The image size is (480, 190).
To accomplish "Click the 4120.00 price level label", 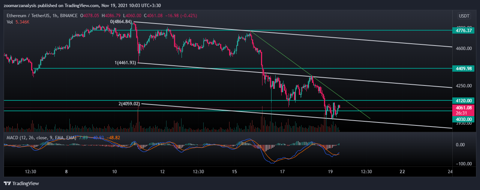I will coord(464,100).
